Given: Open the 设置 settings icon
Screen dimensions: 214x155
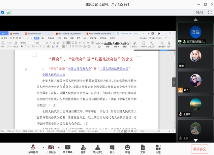Looking at the screenshot, I should pos(158,149).
